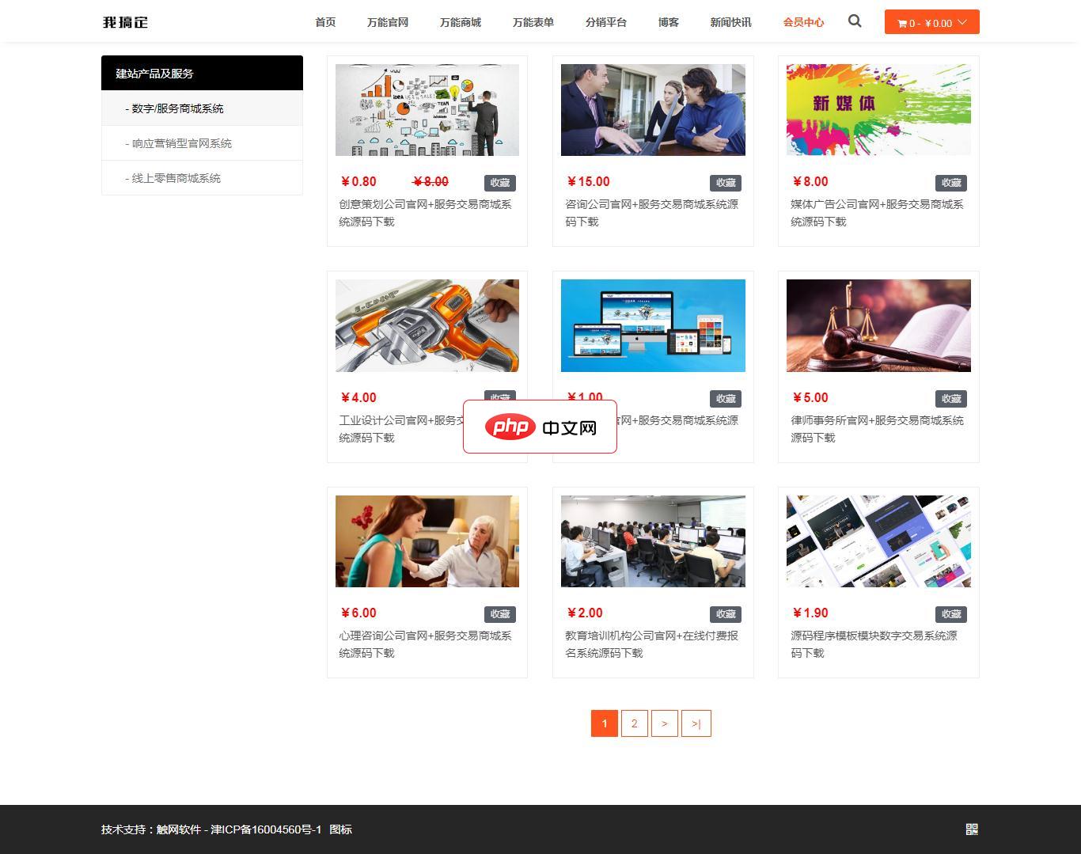Image resolution: width=1081 pixels, height=854 pixels.
Task: Click the php中文网 logo overlay
Action: tap(540, 426)
